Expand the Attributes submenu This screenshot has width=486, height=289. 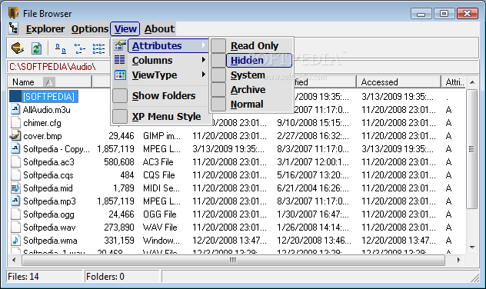tap(160, 46)
